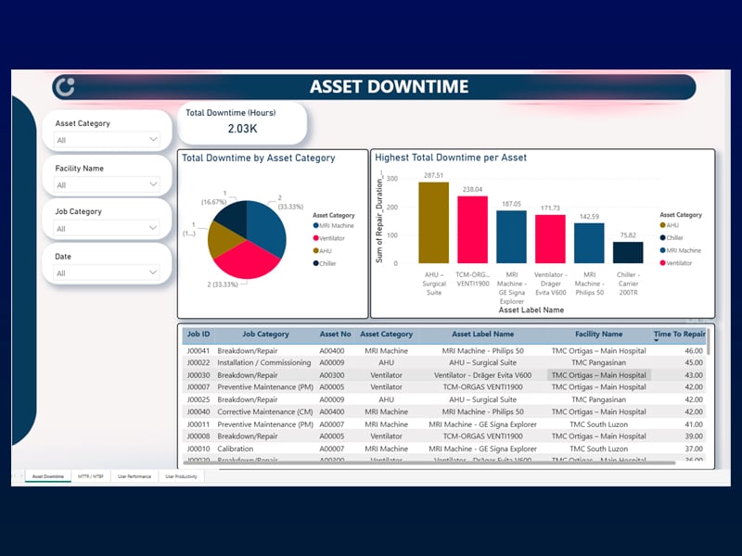Screen dimensions: 742x556
Task: Select the MRI Machine slice in pie chart
Action: click(267, 227)
